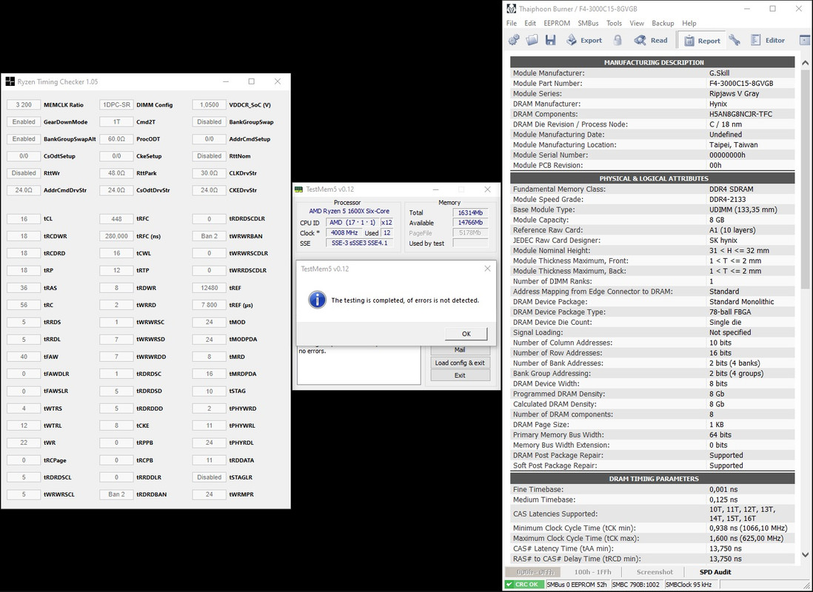Image resolution: width=813 pixels, height=592 pixels.
Task: Close the TestMem5 completion dialog with X
Action: tap(487, 269)
